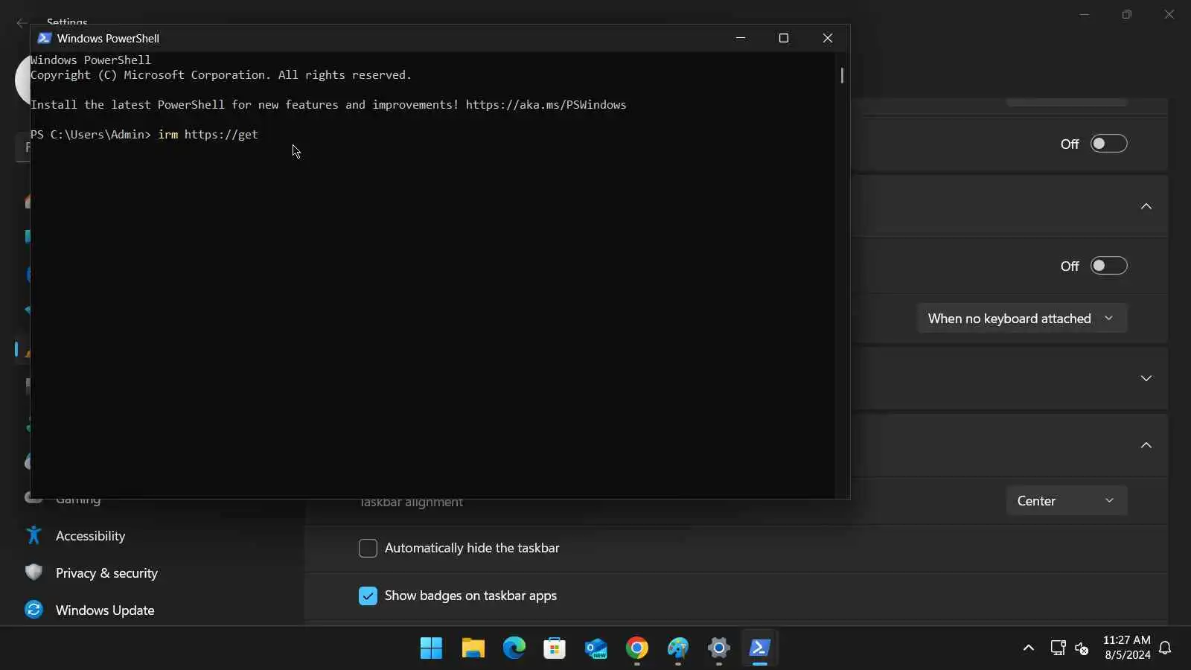Viewport: 1191px width, 670px height.
Task: Switch to the Paint app on the taskbar
Action: click(678, 648)
